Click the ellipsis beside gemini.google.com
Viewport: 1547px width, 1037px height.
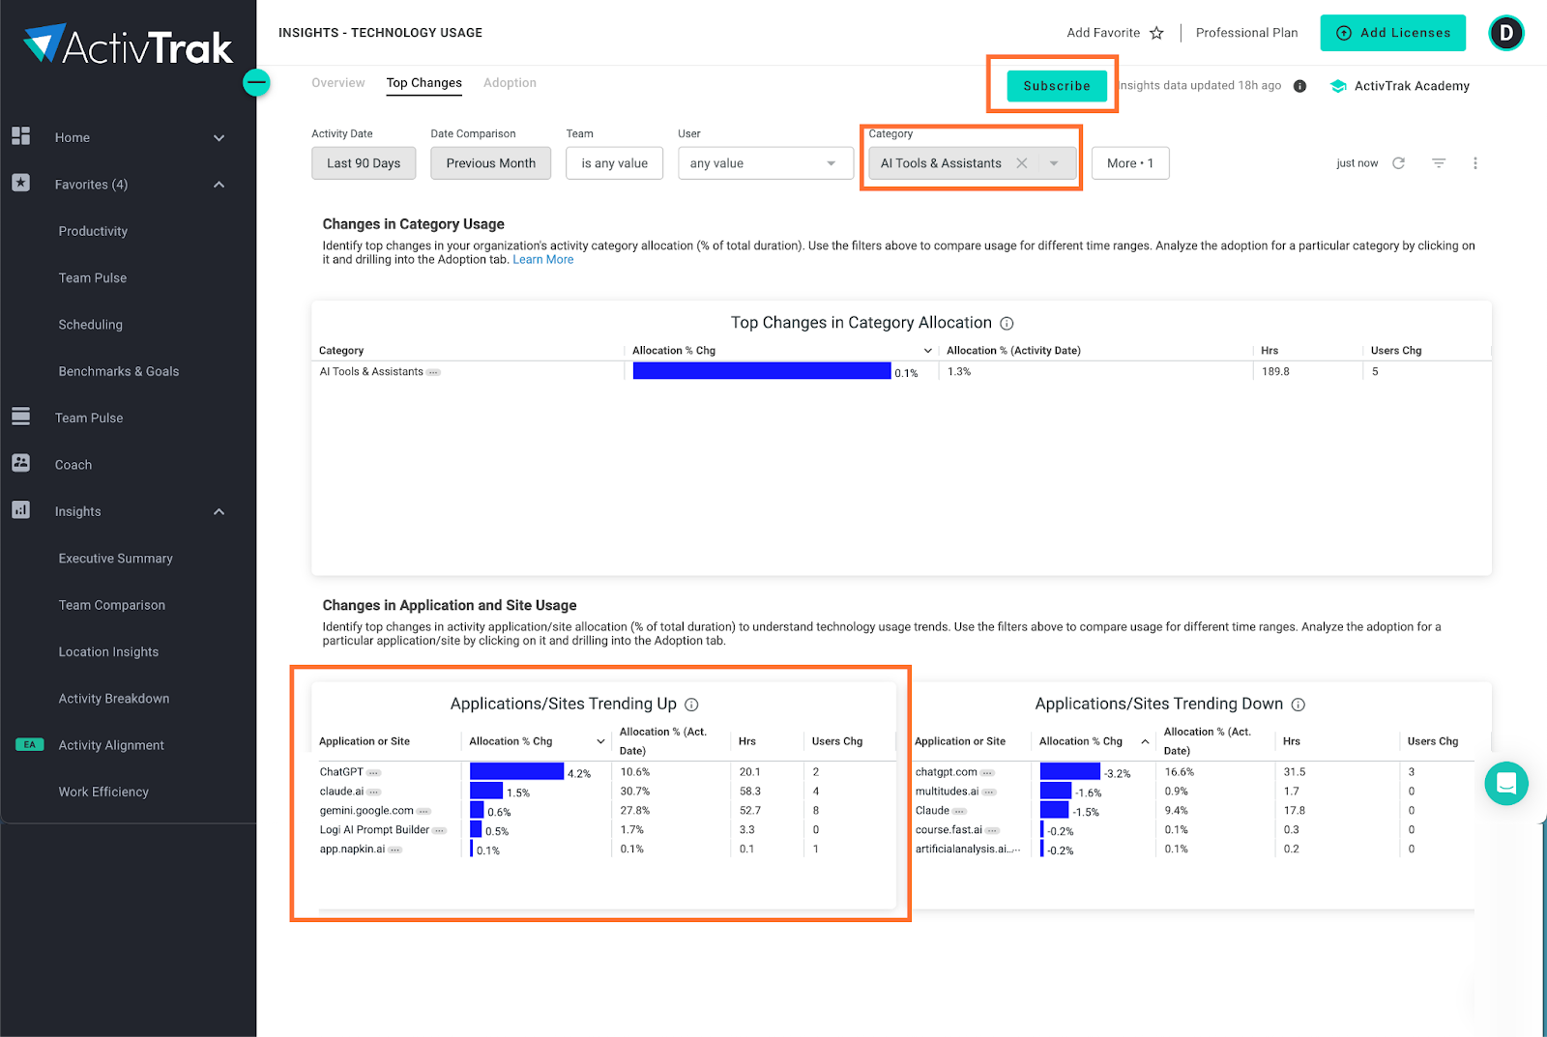point(423,812)
